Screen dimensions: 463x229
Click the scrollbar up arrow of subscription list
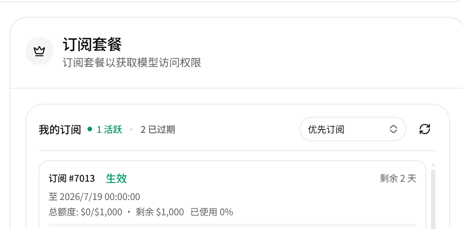[x=433, y=165]
